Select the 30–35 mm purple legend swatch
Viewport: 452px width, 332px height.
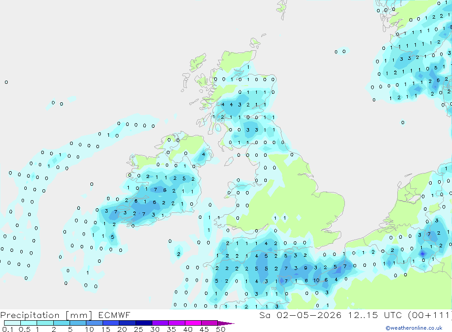160,323
